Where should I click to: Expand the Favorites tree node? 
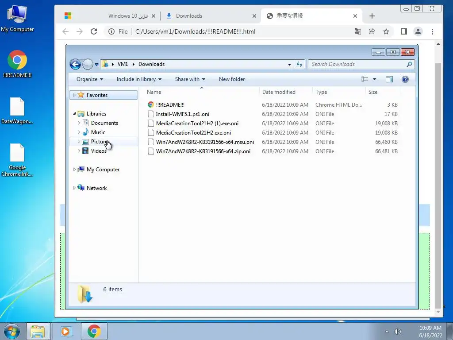[74, 95]
